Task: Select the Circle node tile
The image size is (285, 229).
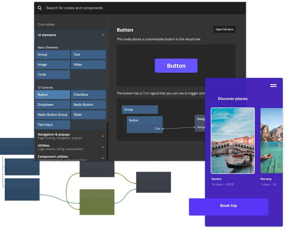Action: point(52,75)
